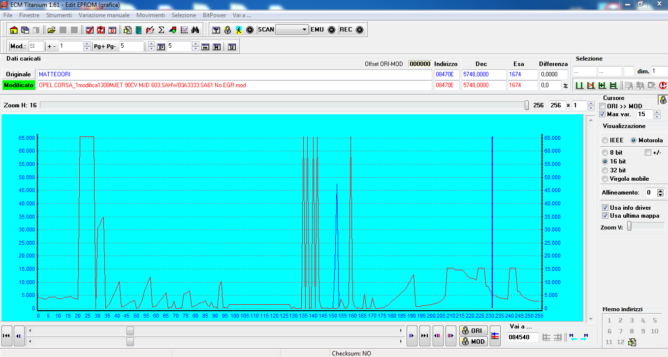
Task: Click the padlock icon left of SCAN
Action: point(227,30)
